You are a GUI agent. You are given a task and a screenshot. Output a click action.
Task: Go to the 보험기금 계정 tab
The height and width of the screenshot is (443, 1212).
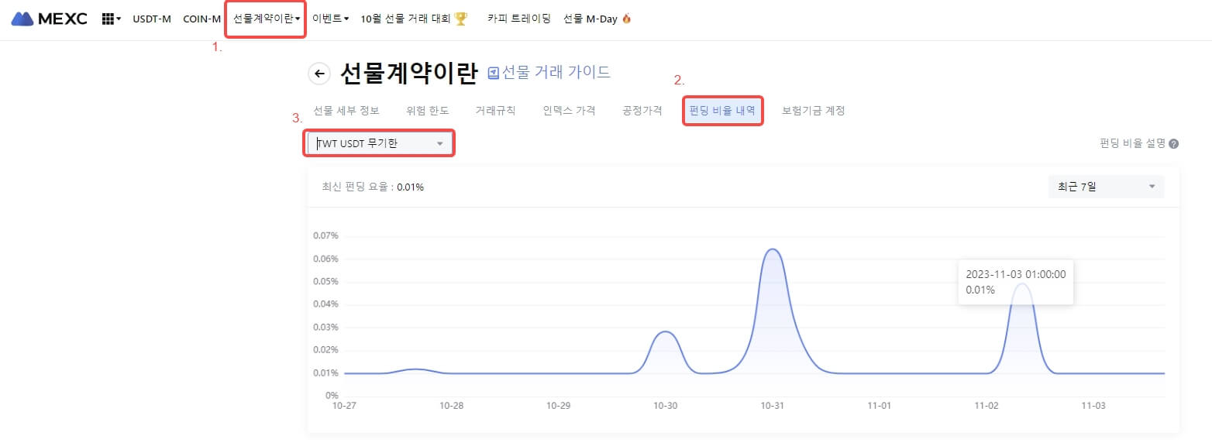[813, 111]
